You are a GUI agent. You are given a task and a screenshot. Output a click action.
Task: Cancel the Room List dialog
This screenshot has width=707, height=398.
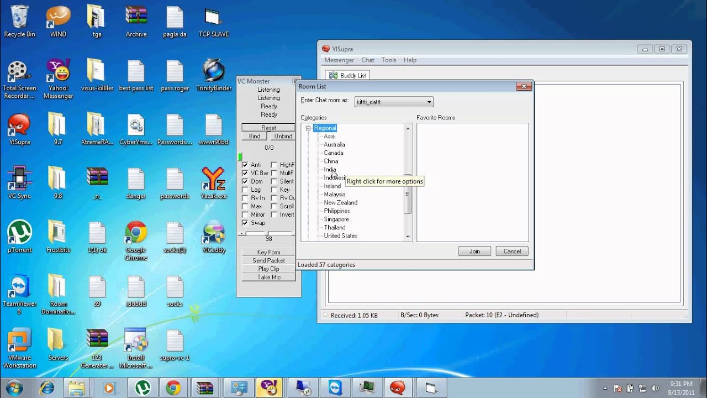click(512, 251)
